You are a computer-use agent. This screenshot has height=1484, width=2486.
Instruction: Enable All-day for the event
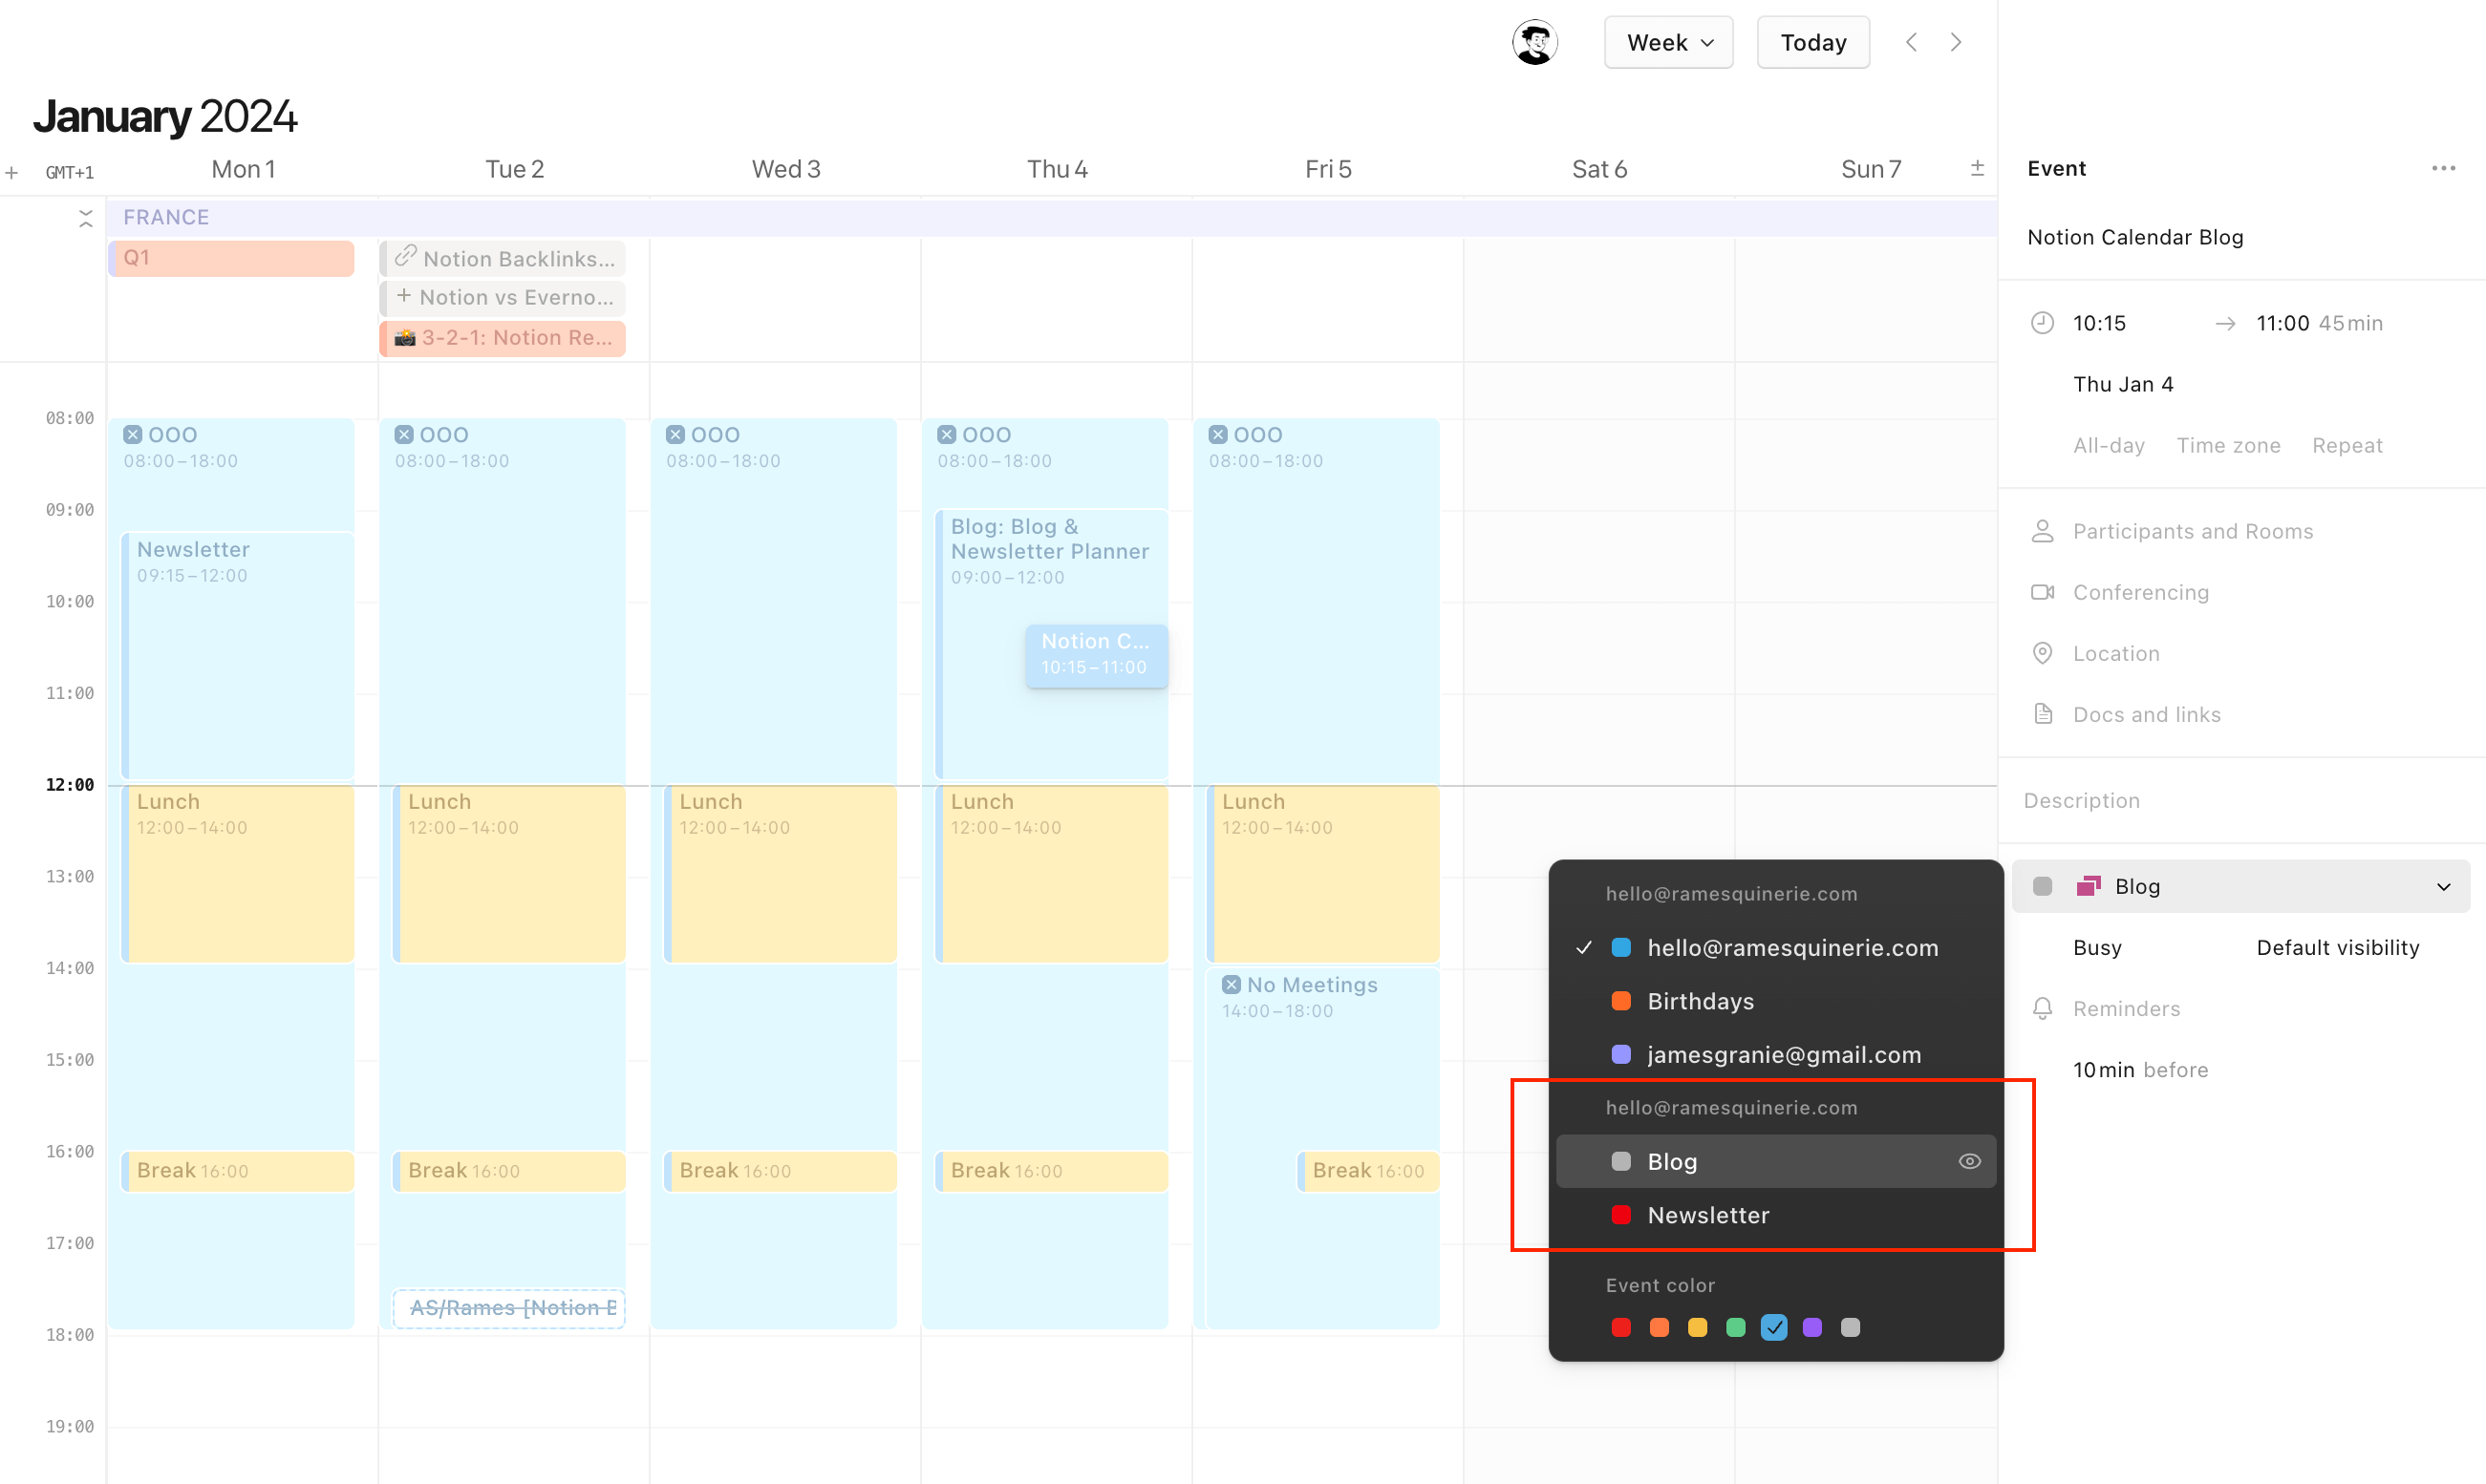coord(2108,445)
